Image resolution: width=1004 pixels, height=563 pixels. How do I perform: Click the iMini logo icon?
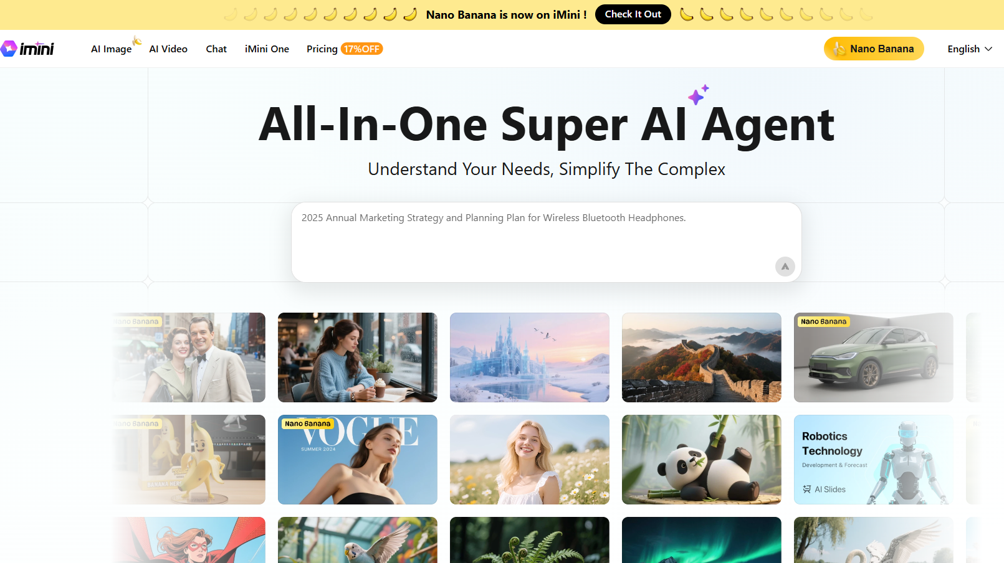tap(9, 49)
